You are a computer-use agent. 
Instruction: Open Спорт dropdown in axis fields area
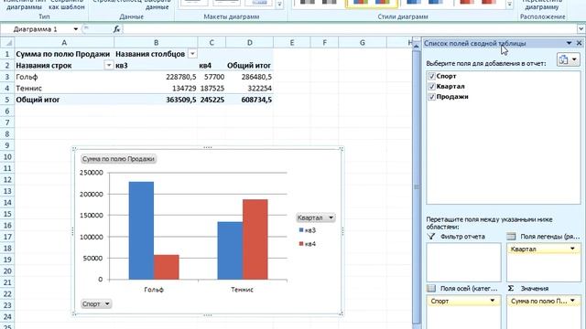click(493, 301)
